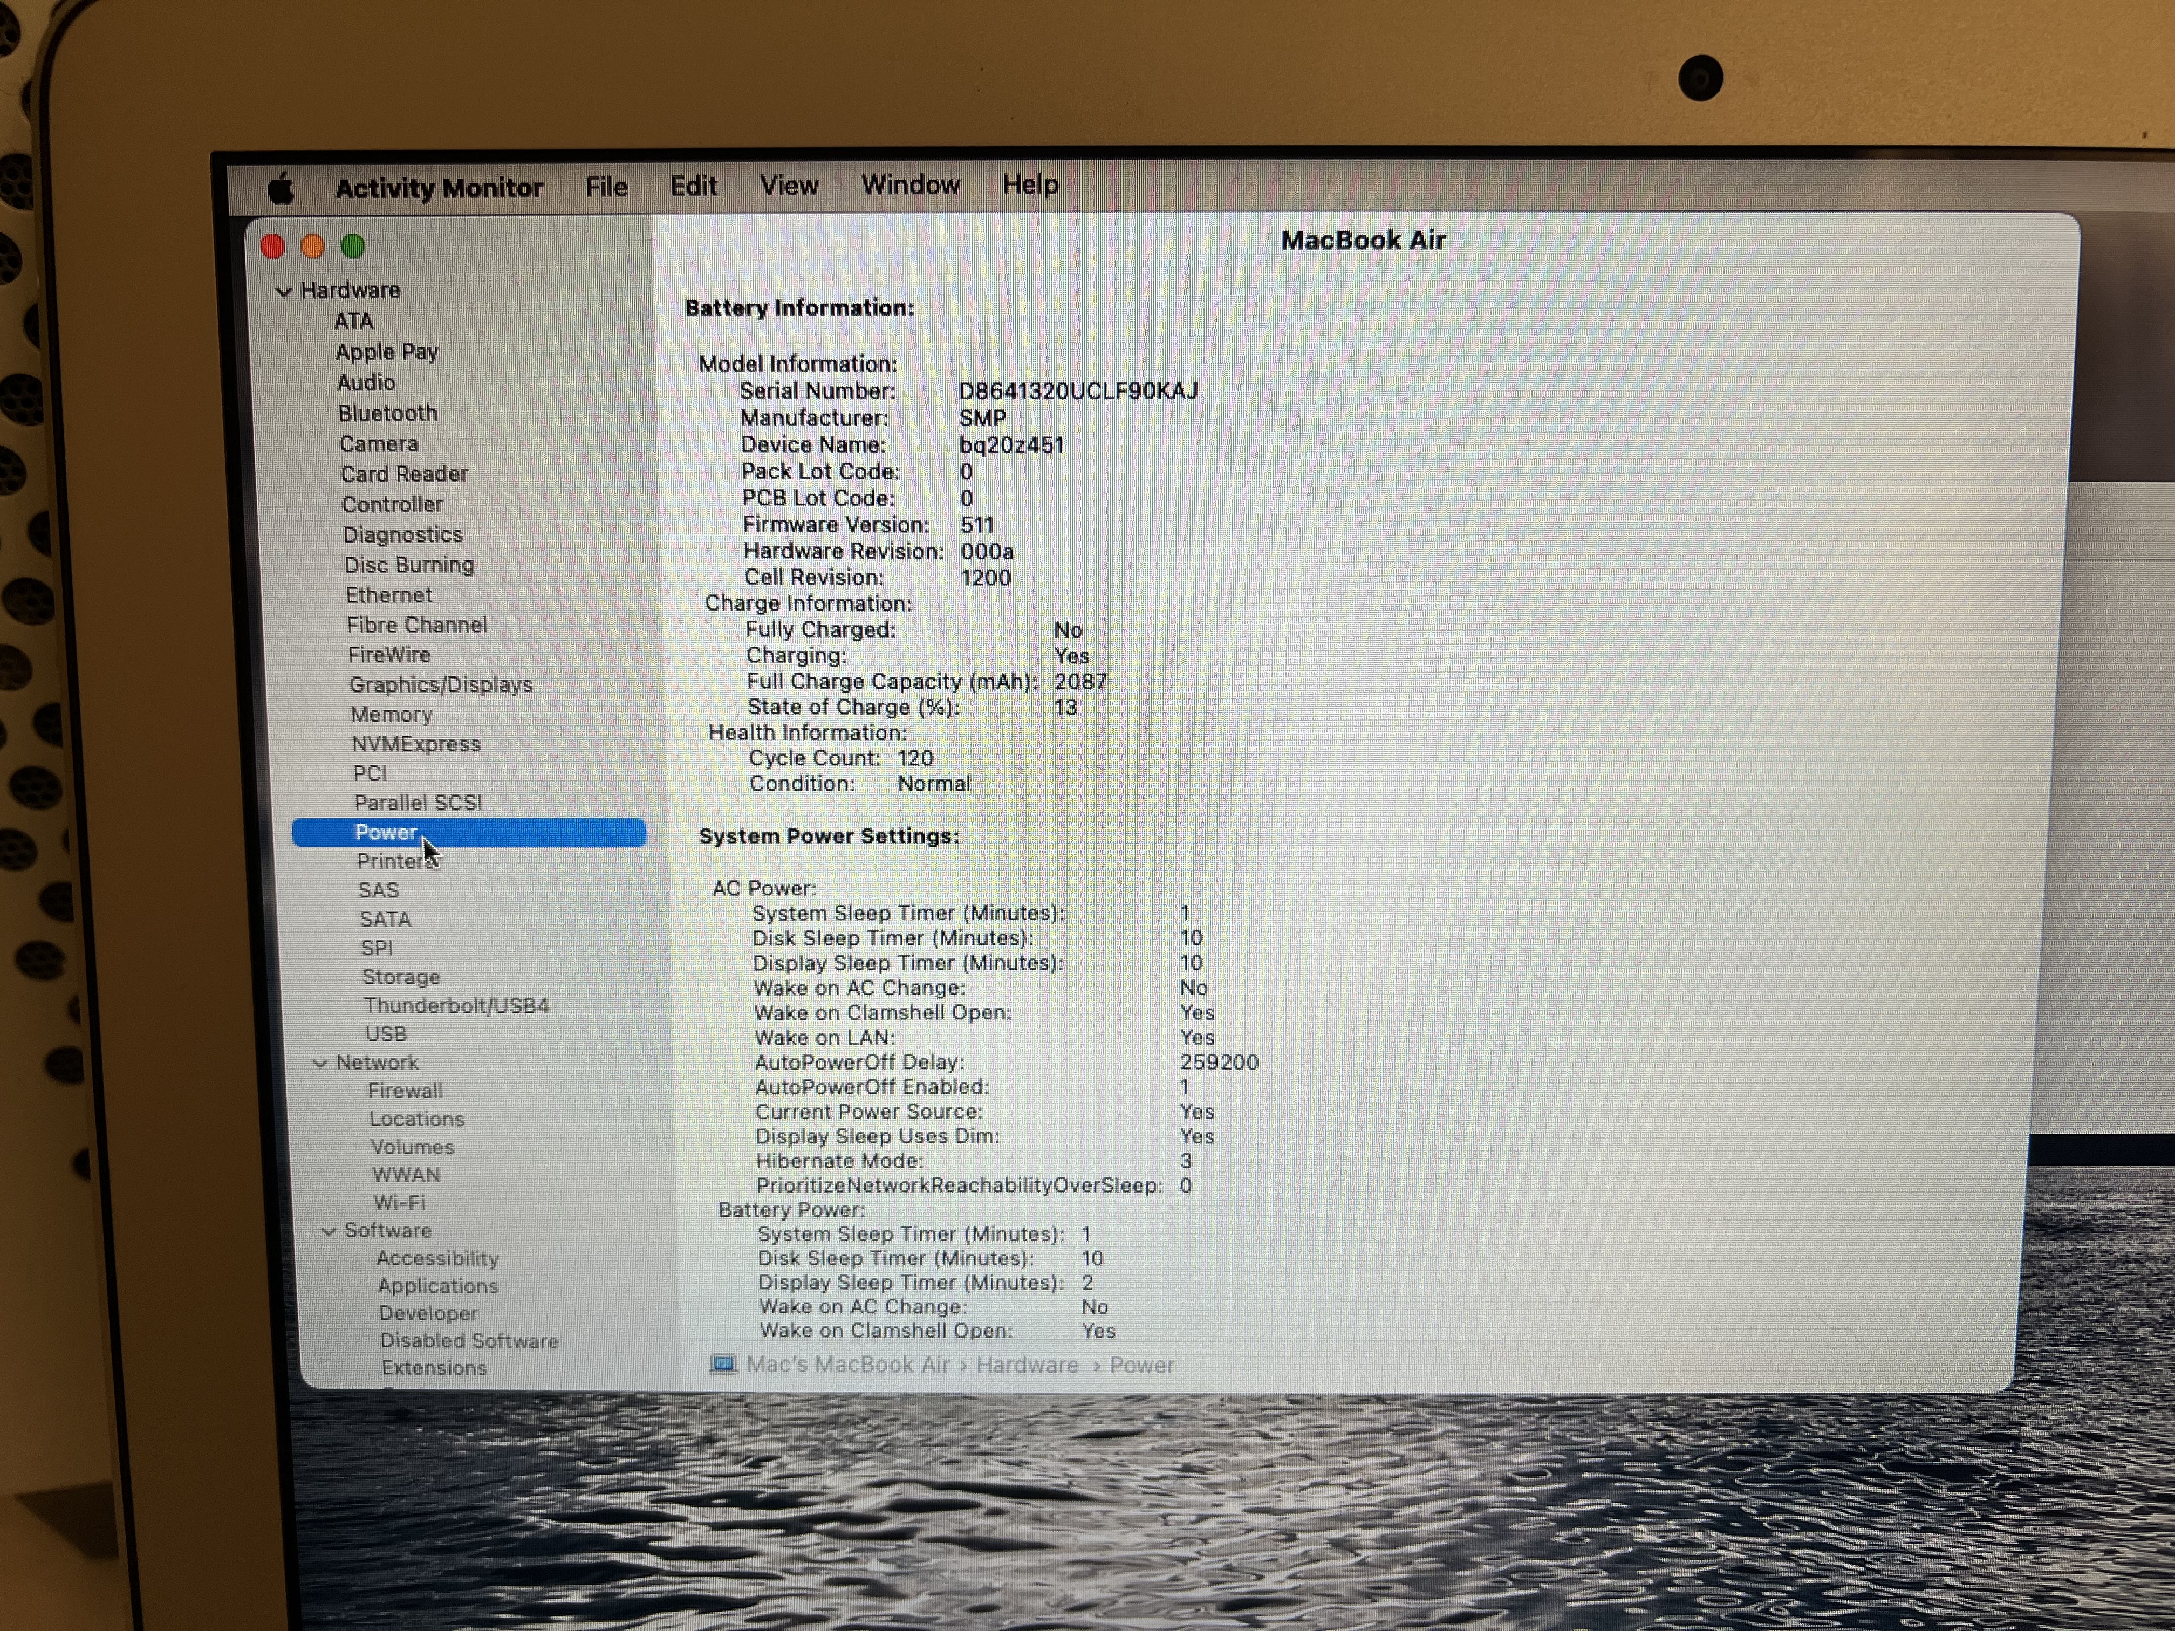The image size is (2175, 1631).
Task: Select Camera in the sidebar
Action: tap(379, 443)
